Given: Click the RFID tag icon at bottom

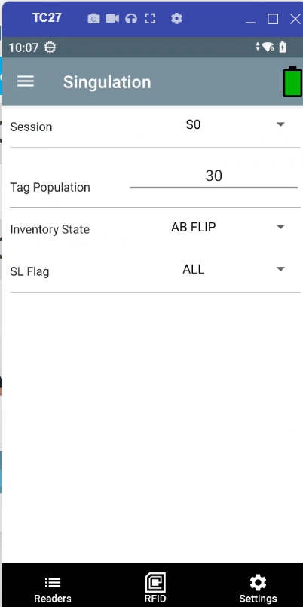Looking at the screenshot, I should click(155, 584).
